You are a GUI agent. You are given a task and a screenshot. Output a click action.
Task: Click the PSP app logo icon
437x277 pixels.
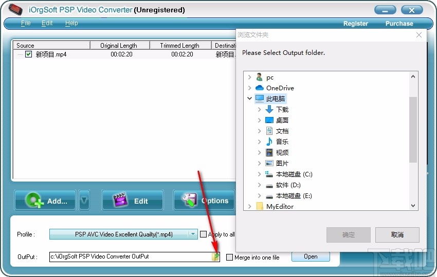(x=15, y=9)
